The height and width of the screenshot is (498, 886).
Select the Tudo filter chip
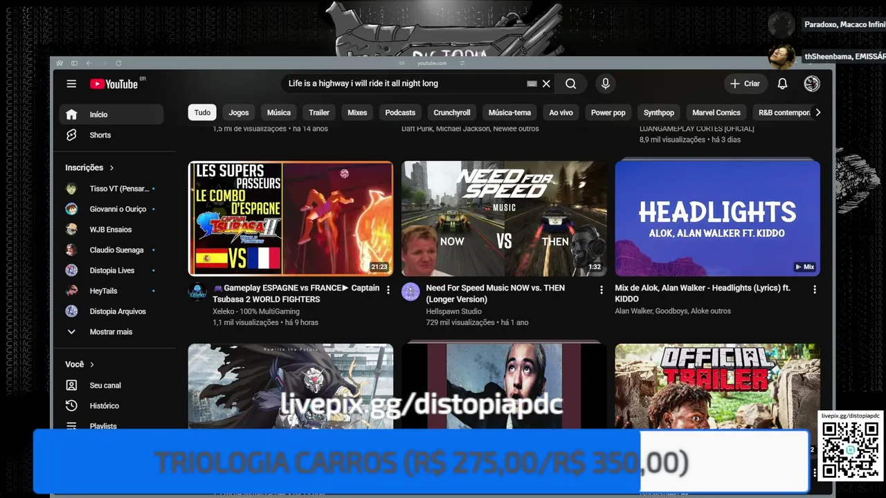(202, 113)
